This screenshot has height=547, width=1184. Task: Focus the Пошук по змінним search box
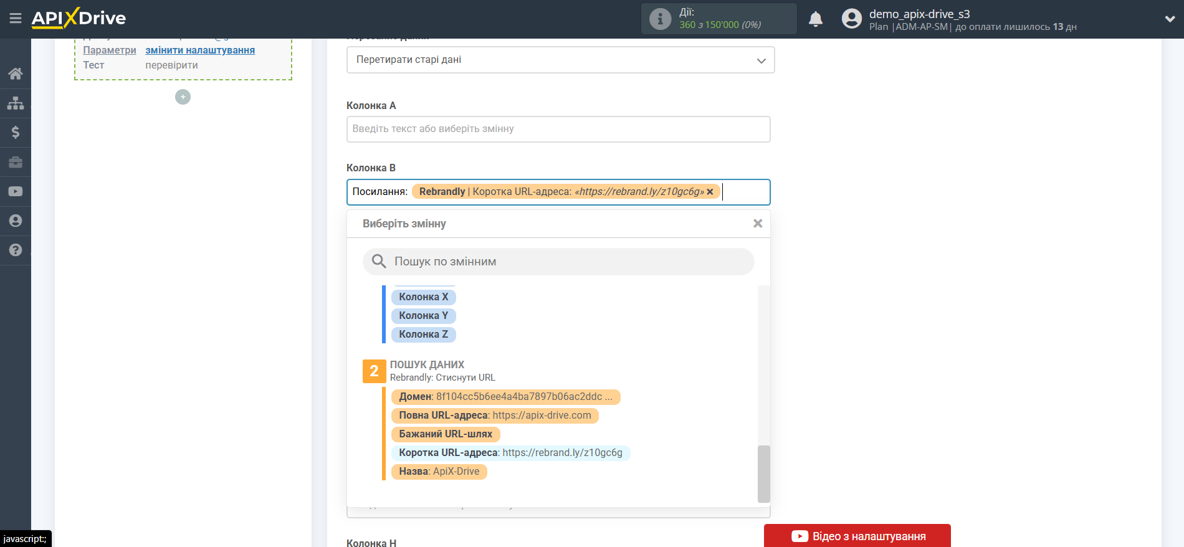[x=558, y=262]
